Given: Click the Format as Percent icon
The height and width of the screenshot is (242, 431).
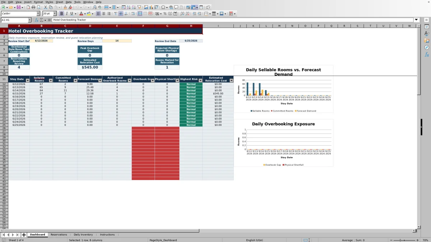Looking at the screenshot, I should point(165,14).
